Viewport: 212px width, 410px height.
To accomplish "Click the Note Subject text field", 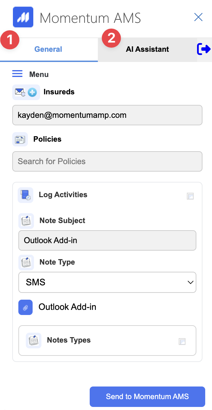I will [107, 240].
